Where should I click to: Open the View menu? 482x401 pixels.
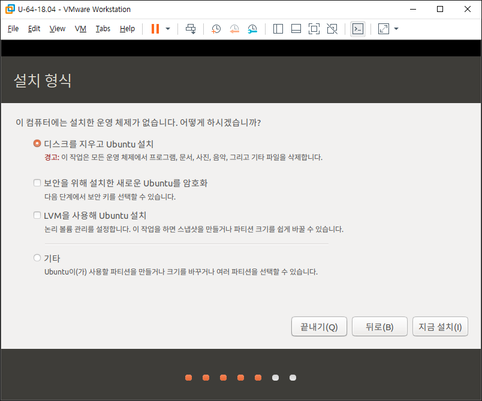tap(58, 29)
